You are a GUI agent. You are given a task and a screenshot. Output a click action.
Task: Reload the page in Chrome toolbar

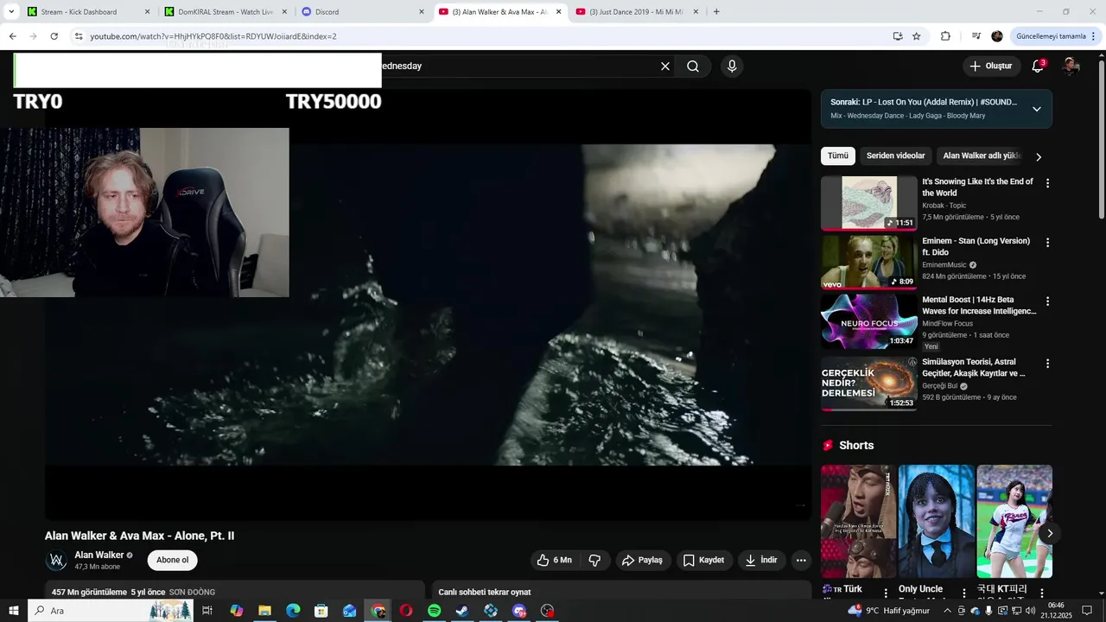pos(54,36)
